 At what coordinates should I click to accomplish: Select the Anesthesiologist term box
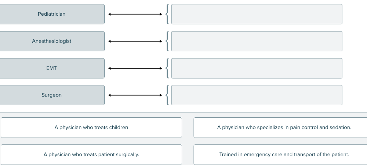tap(52, 41)
